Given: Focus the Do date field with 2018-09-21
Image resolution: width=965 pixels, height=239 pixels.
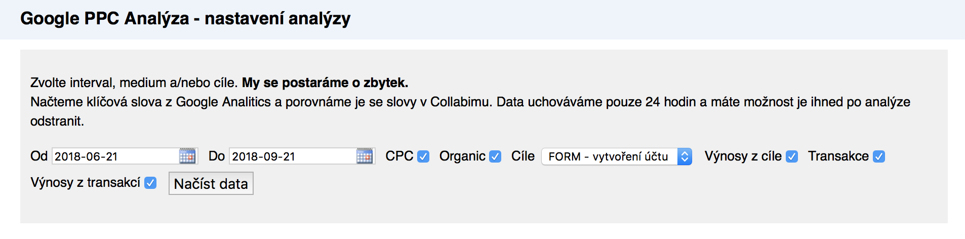Looking at the screenshot, I should pyautogui.click(x=293, y=156).
